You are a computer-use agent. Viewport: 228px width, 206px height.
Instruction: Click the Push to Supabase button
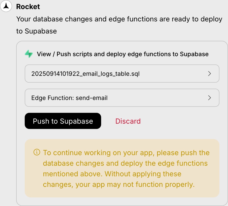pos(63,121)
